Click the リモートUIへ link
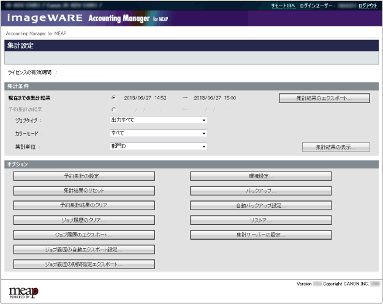Screen dimensions: 383x304 (x=283, y=5)
